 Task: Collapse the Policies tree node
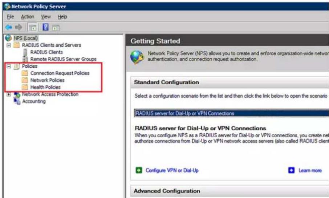tap(9, 66)
